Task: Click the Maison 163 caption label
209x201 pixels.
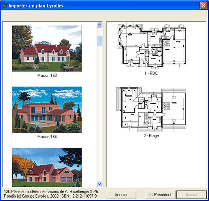Action: [47, 75]
